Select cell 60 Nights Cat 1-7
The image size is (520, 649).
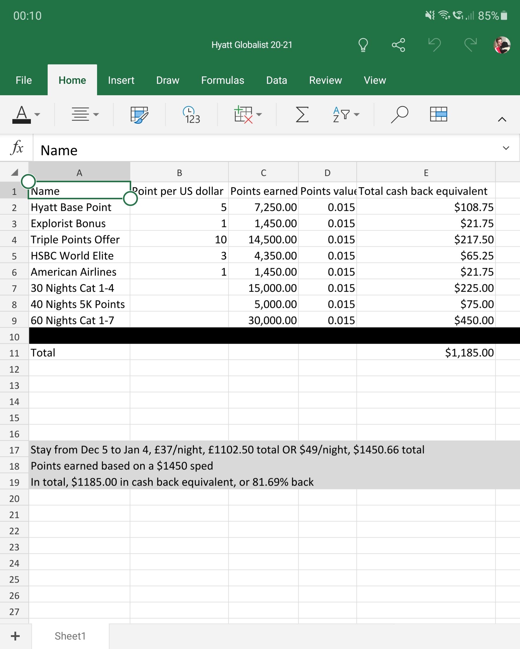[79, 320]
